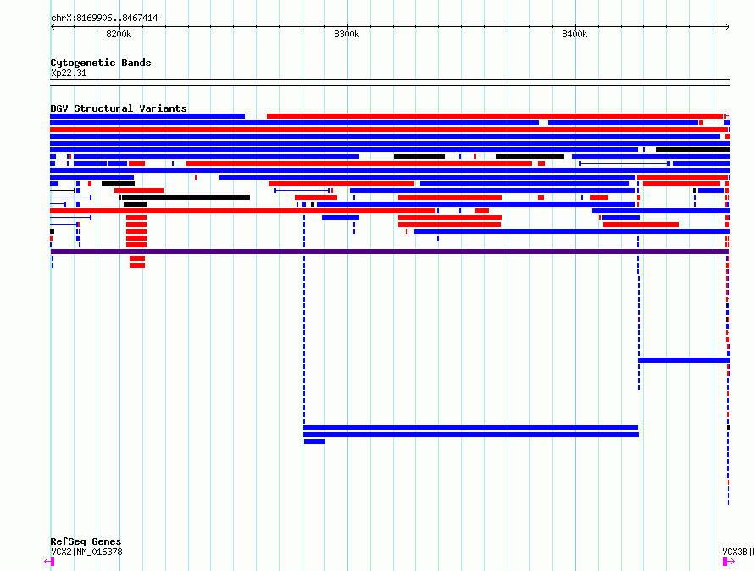Click the 8400k ruler label
This screenshot has height=571, width=754.
click(574, 34)
